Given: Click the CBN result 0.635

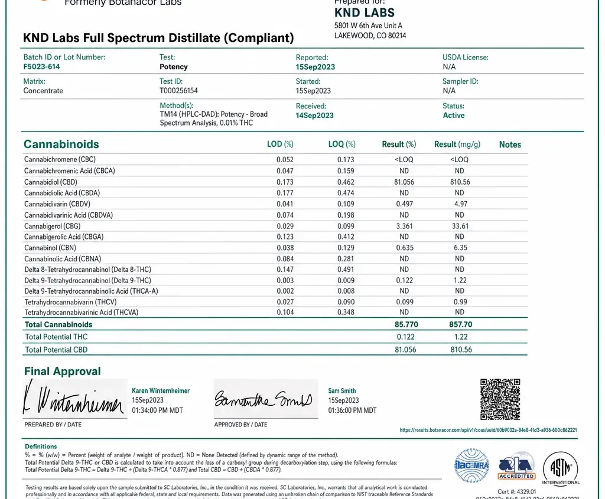Looking at the screenshot, I should tap(405, 248).
